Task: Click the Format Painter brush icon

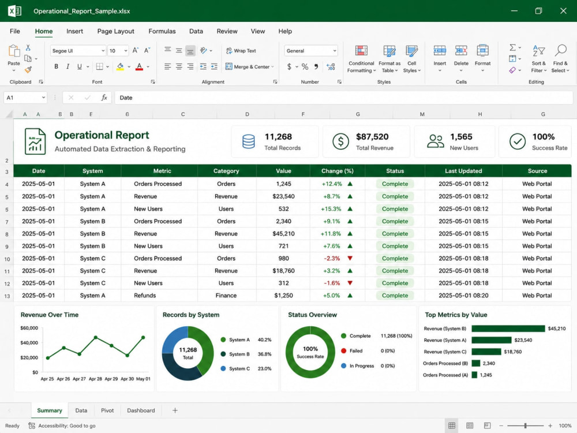Action: (x=28, y=69)
